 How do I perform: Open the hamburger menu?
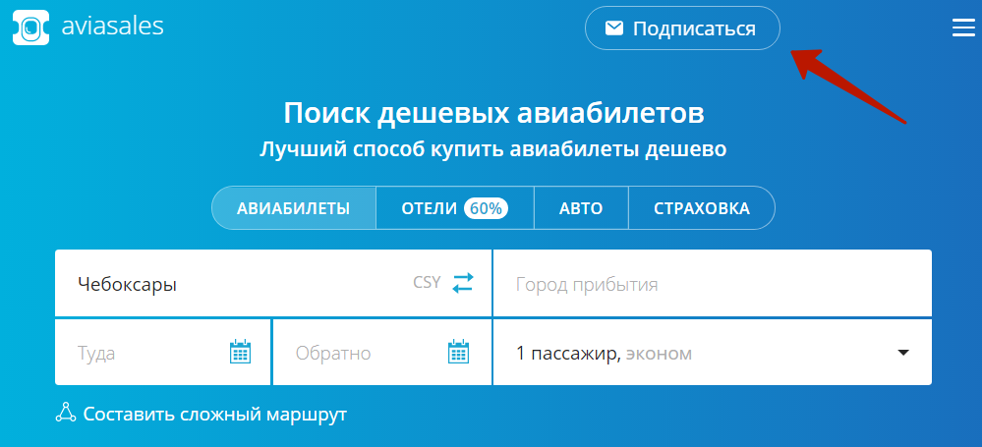962,28
